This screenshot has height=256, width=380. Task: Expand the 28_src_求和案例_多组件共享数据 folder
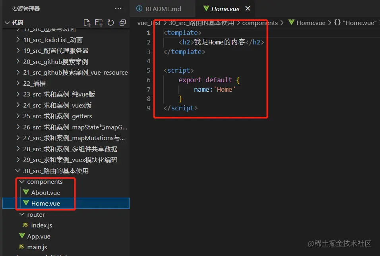66,149
